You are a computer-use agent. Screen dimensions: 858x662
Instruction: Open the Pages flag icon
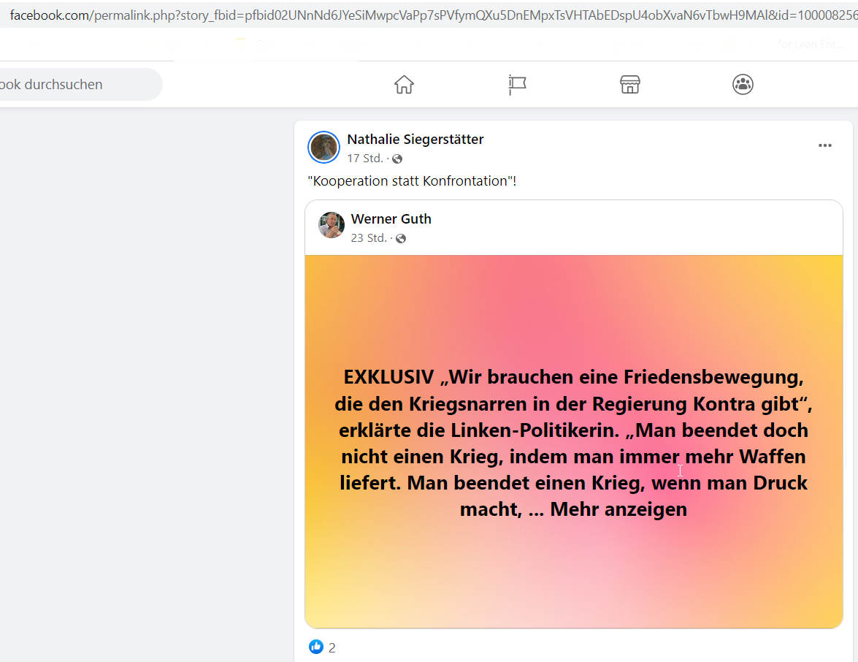(517, 84)
